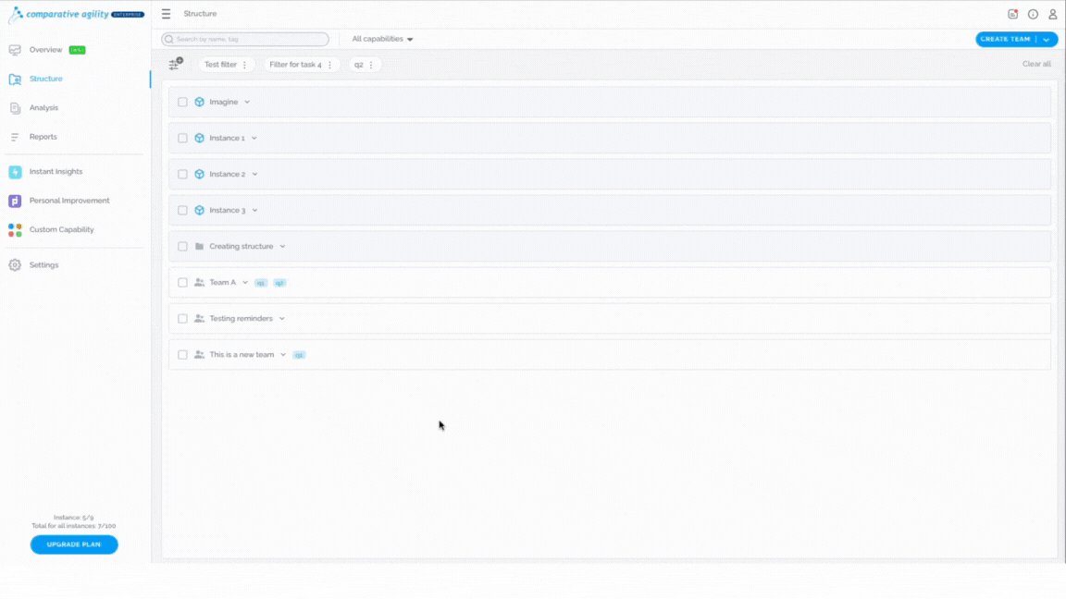Screen dimensions: 1066x599
Task: Click the Team A people icon
Action: tap(199, 282)
